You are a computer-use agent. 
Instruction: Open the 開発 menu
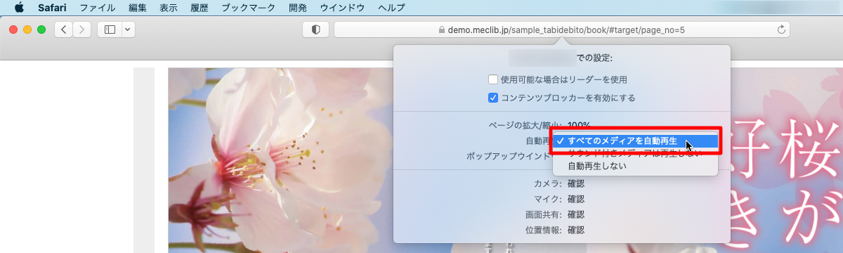tap(298, 8)
